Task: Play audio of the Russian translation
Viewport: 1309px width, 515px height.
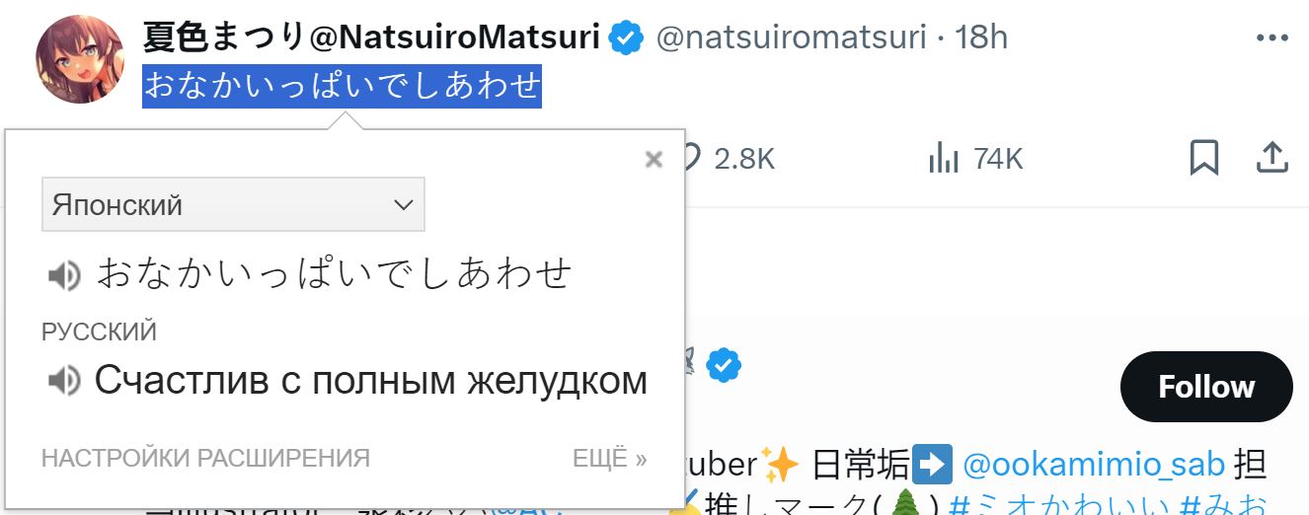Action: (x=64, y=381)
